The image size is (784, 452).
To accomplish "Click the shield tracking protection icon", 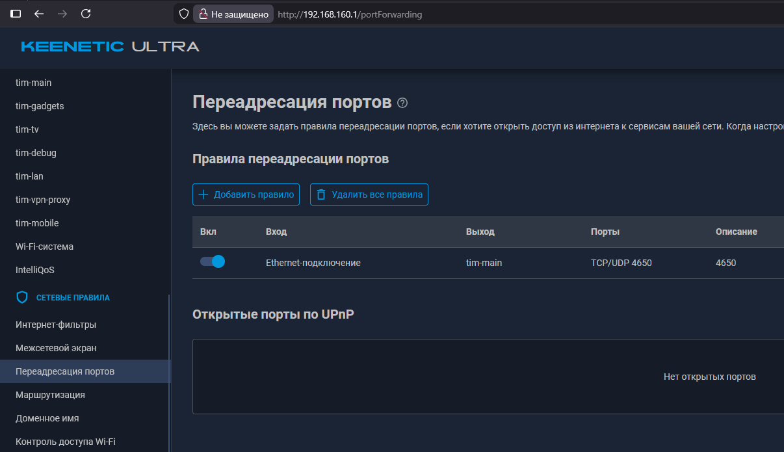I will pyautogui.click(x=184, y=14).
